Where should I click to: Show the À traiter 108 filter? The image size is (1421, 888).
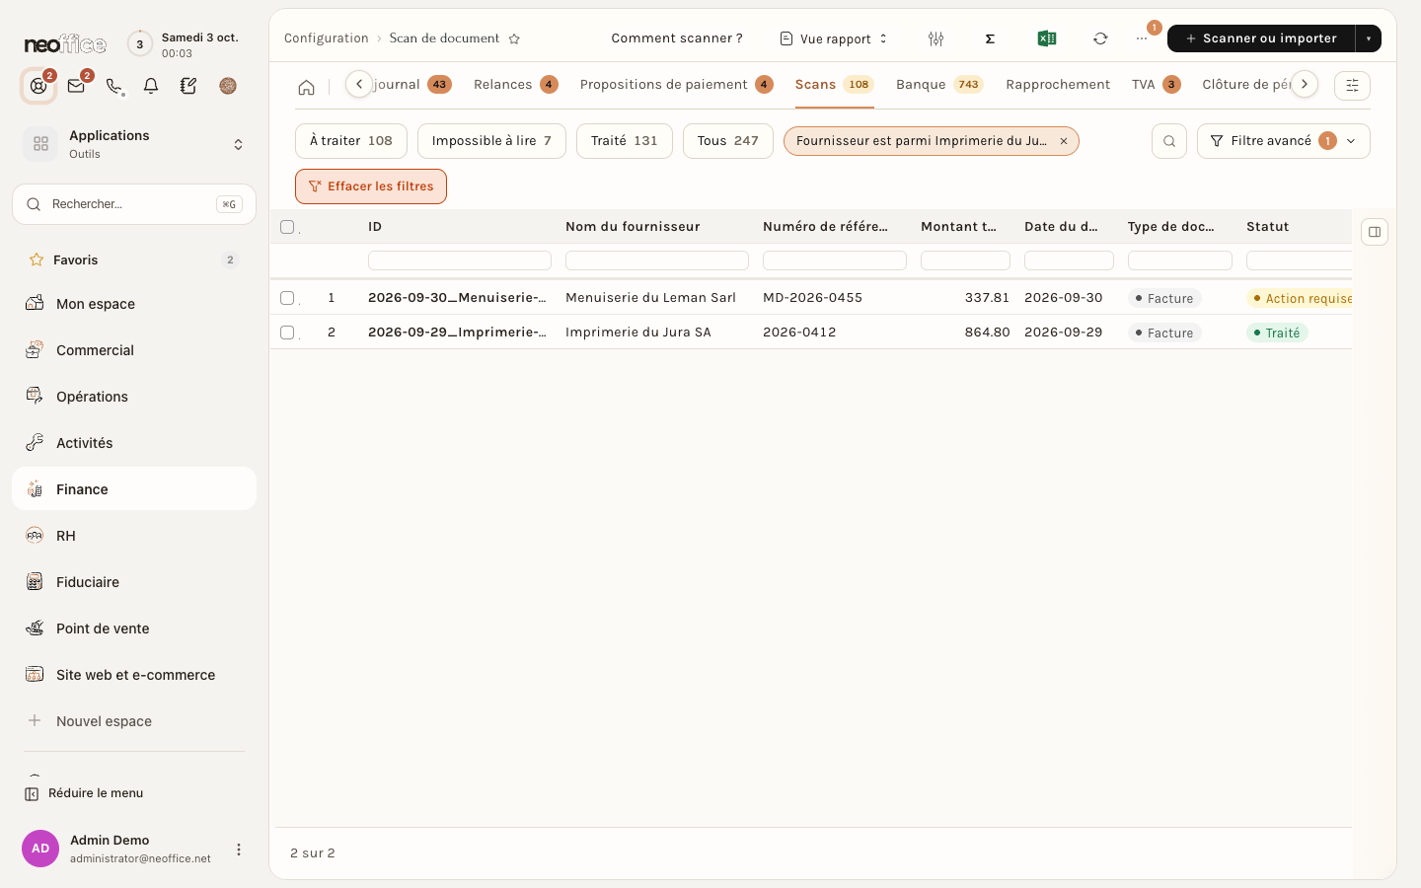point(351,141)
